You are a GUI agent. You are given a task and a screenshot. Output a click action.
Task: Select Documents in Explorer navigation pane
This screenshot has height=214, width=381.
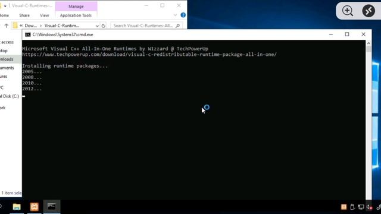[7, 68]
